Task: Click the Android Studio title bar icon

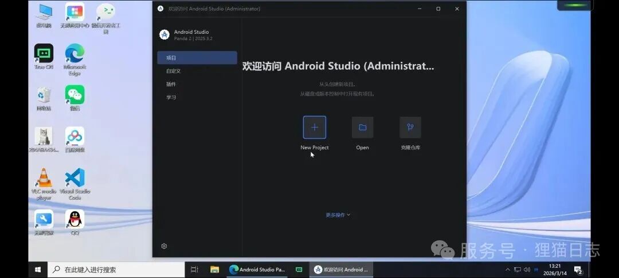Action: [160, 9]
